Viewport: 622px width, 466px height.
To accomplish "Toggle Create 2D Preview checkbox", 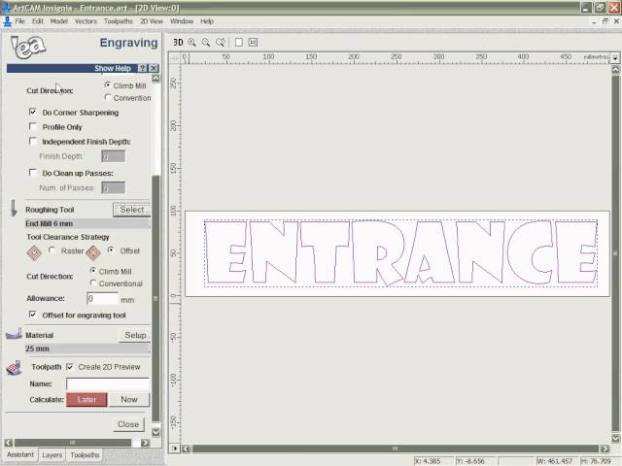I will [70, 367].
